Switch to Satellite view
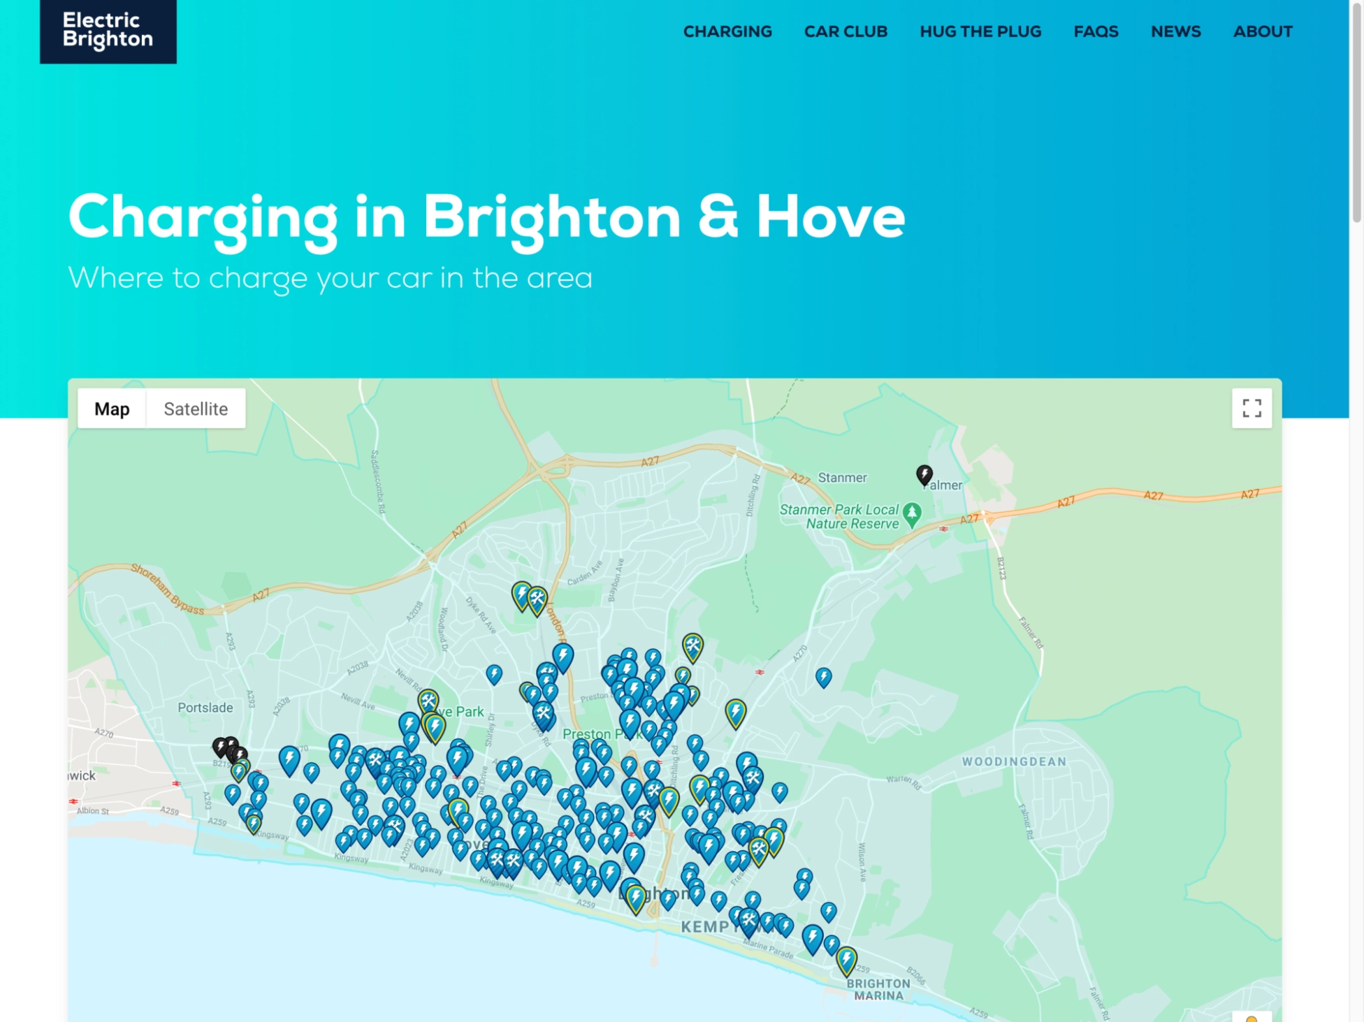 [x=196, y=409]
